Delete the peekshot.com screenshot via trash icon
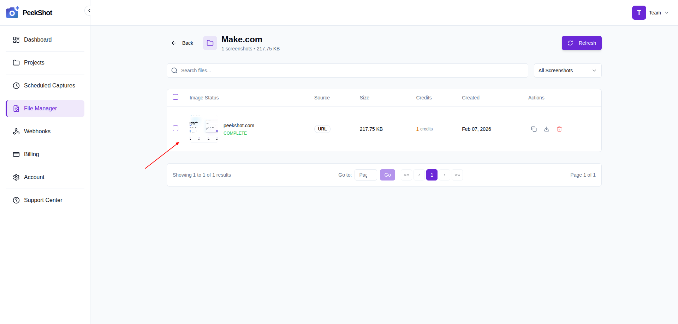The width and height of the screenshot is (678, 324). point(559,129)
